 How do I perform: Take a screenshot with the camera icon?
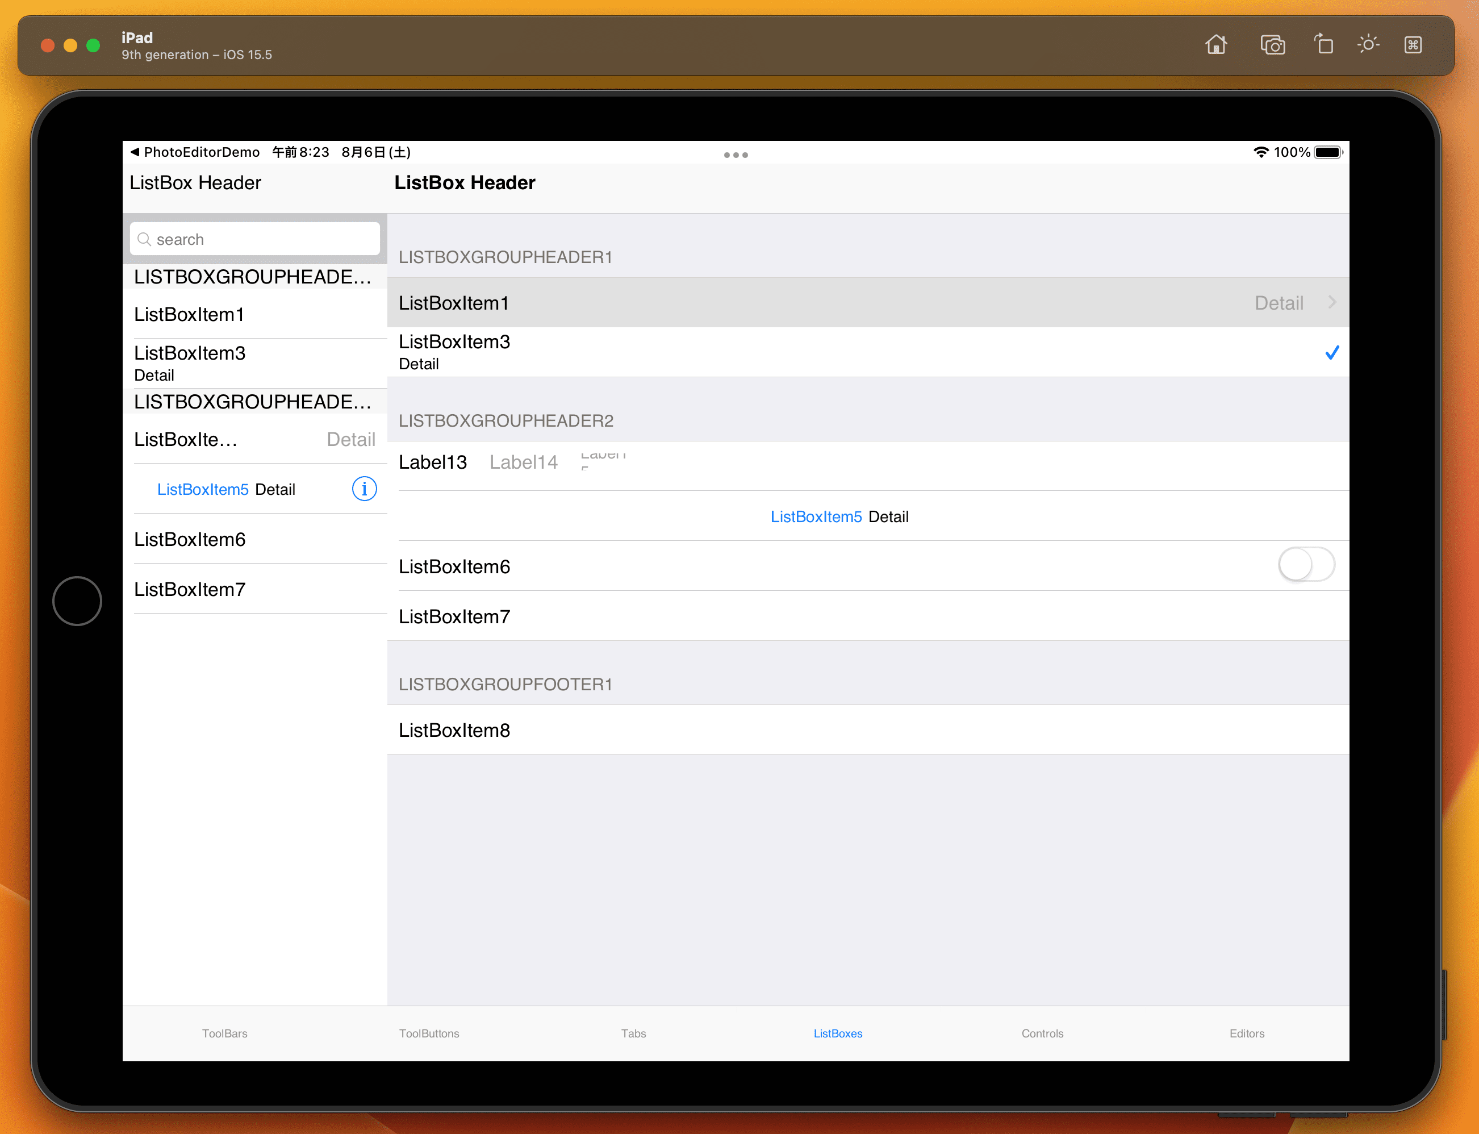(1272, 44)
